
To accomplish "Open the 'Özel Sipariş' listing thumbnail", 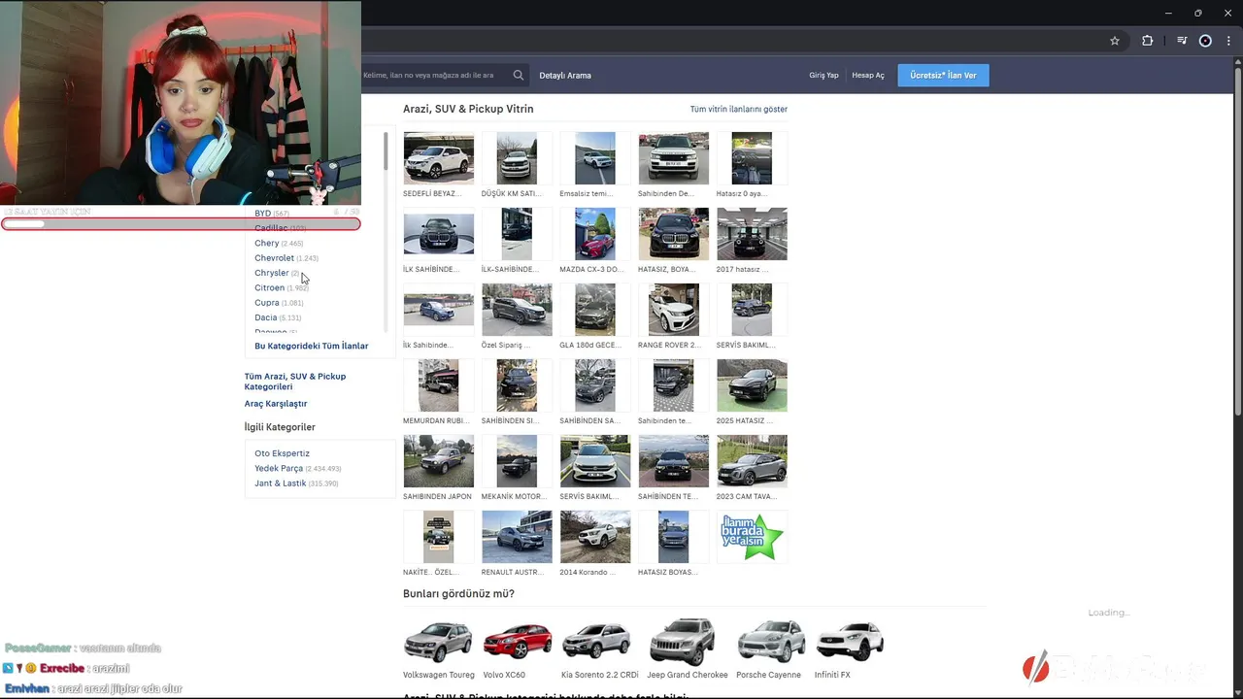I will pos(517,310).
